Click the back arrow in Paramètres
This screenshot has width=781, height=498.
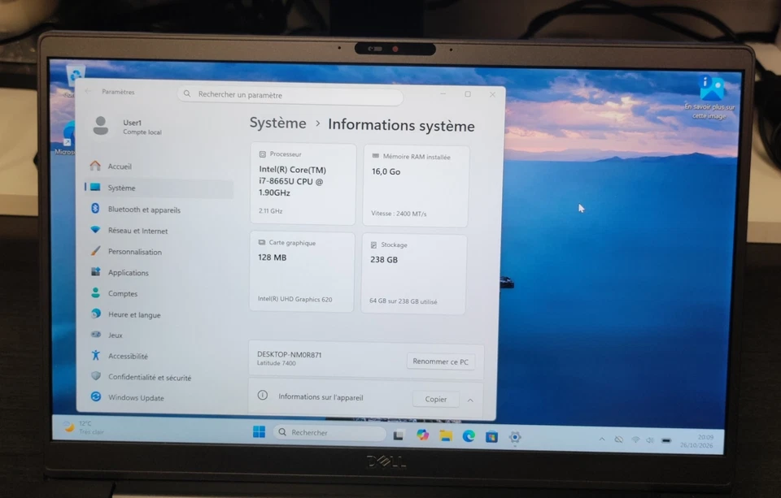[x=88, y=91]
